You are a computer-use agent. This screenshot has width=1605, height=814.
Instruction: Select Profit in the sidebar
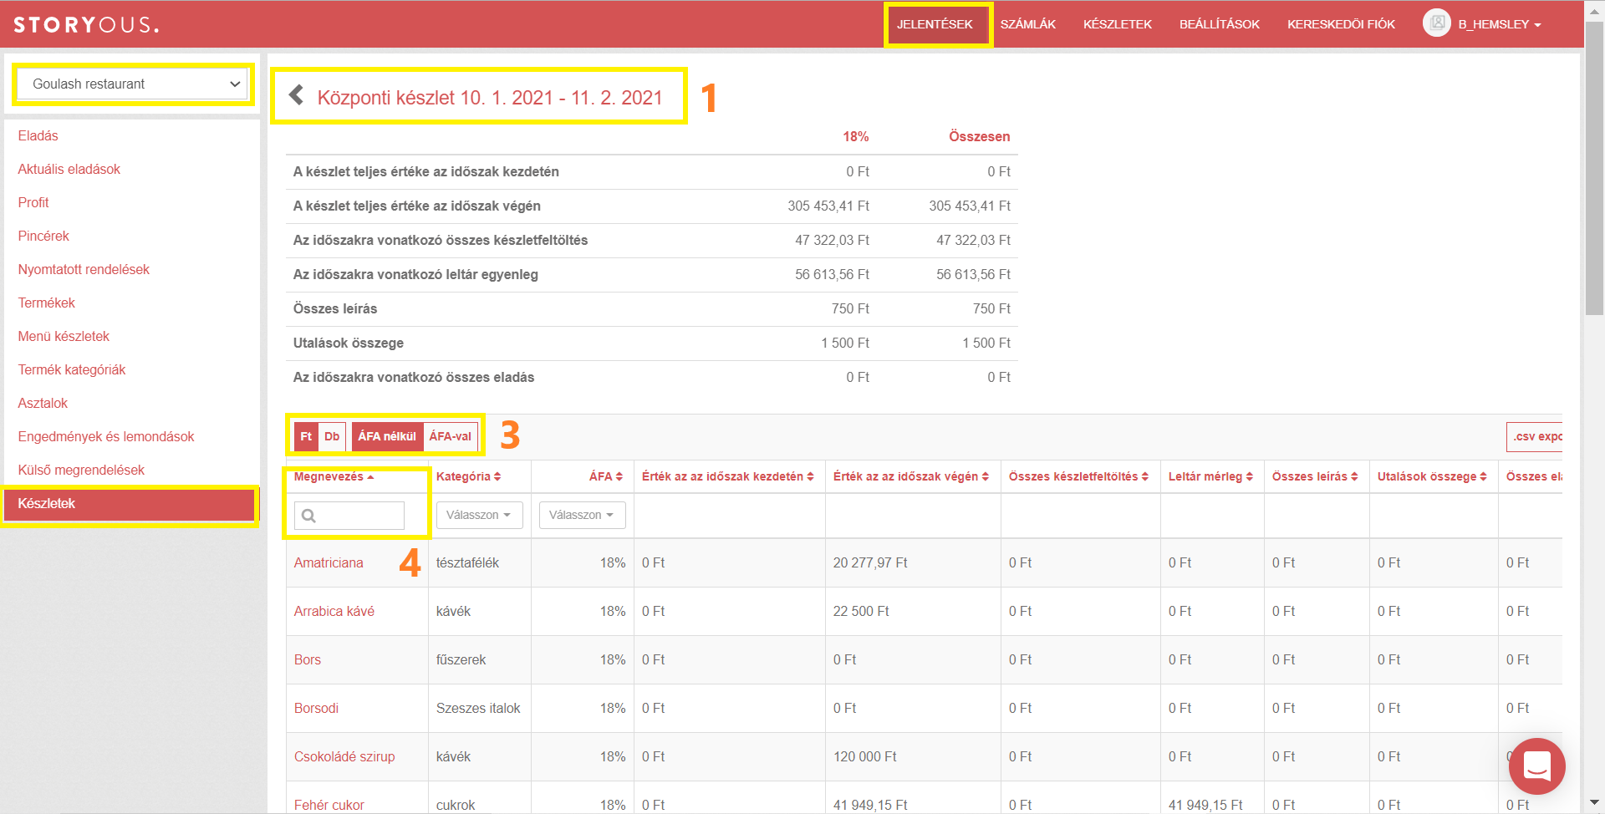33,202
